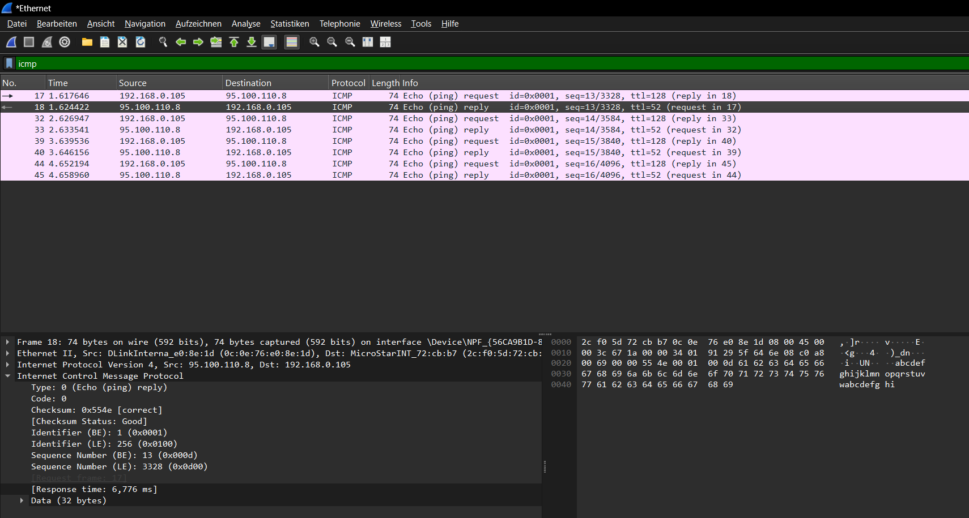Reset text to normal size
This screenshot has height=518, width=969.
350,42
